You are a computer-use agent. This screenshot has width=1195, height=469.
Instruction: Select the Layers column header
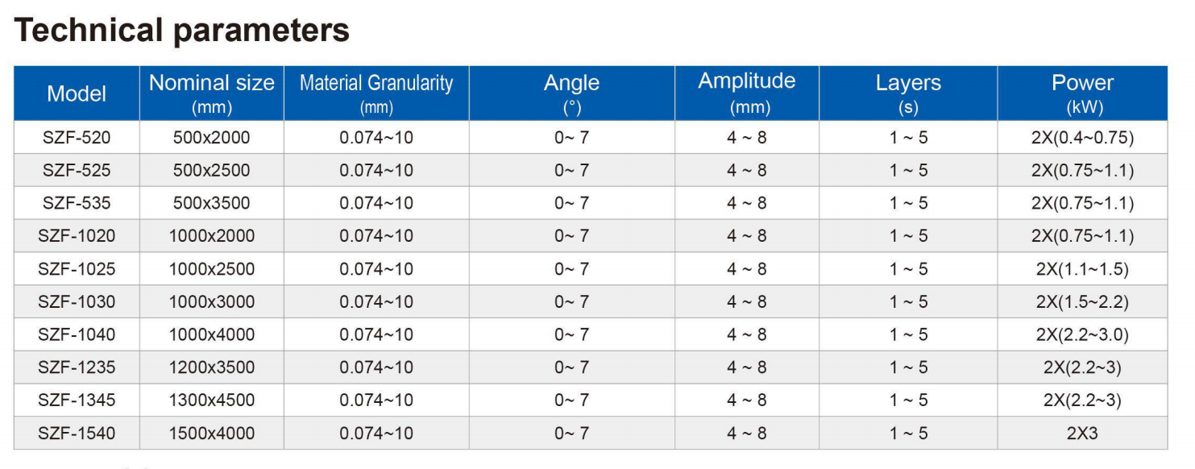click(x=908, y=93)
